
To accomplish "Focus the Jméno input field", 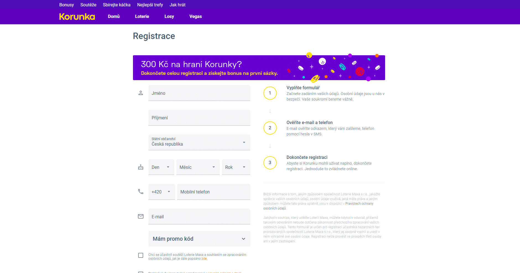I will click(x=199, y=93).
